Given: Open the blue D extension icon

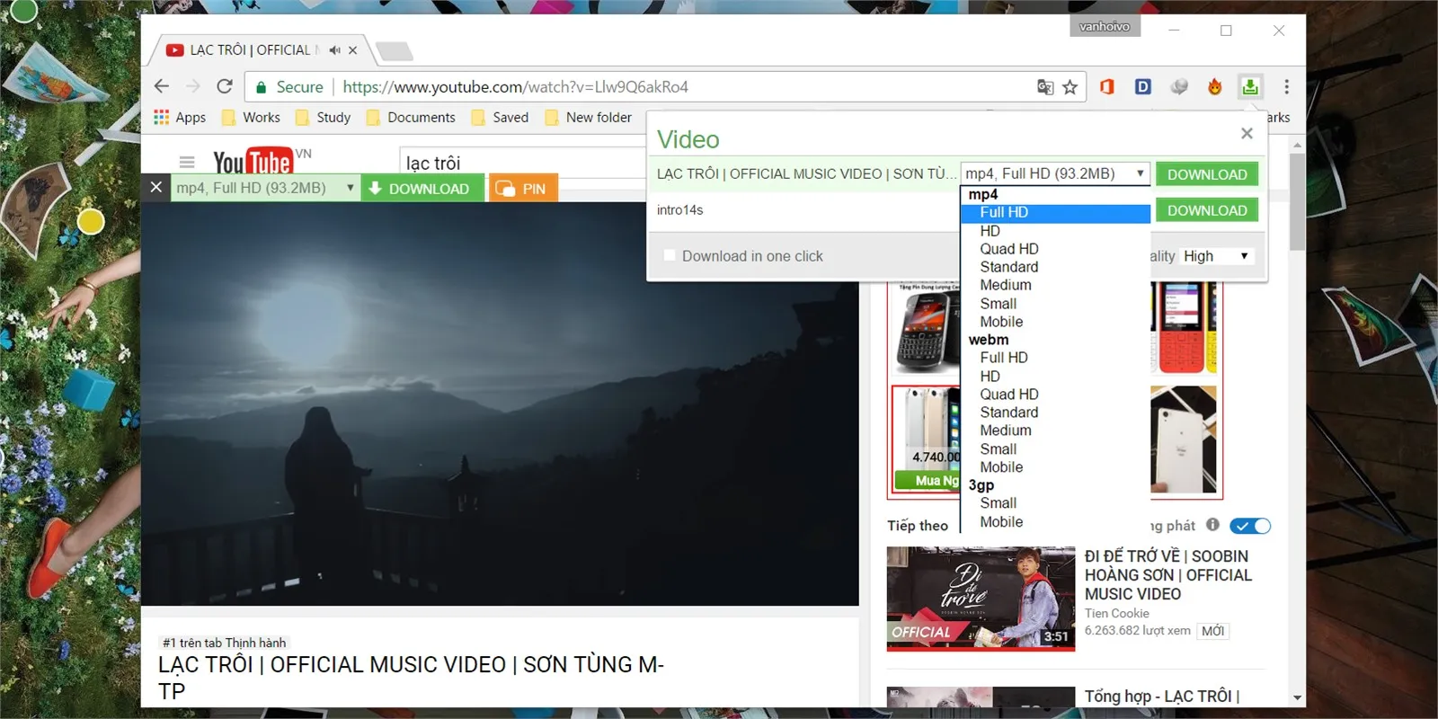Looking at the screenshot, I should [x=1143, y=86].
